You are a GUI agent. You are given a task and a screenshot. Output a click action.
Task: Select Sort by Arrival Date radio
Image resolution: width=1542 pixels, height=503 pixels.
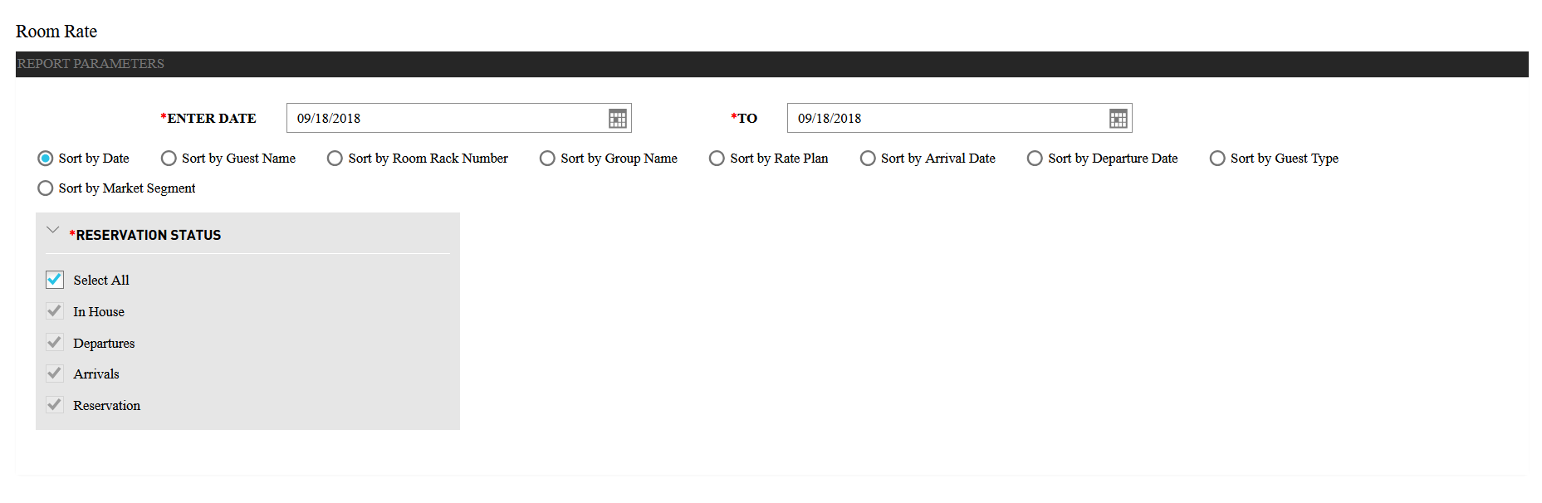point(868,159)
